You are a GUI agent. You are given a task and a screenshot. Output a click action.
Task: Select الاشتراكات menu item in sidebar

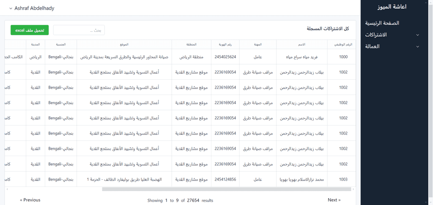pyautogui.click(x=376, y=35)
